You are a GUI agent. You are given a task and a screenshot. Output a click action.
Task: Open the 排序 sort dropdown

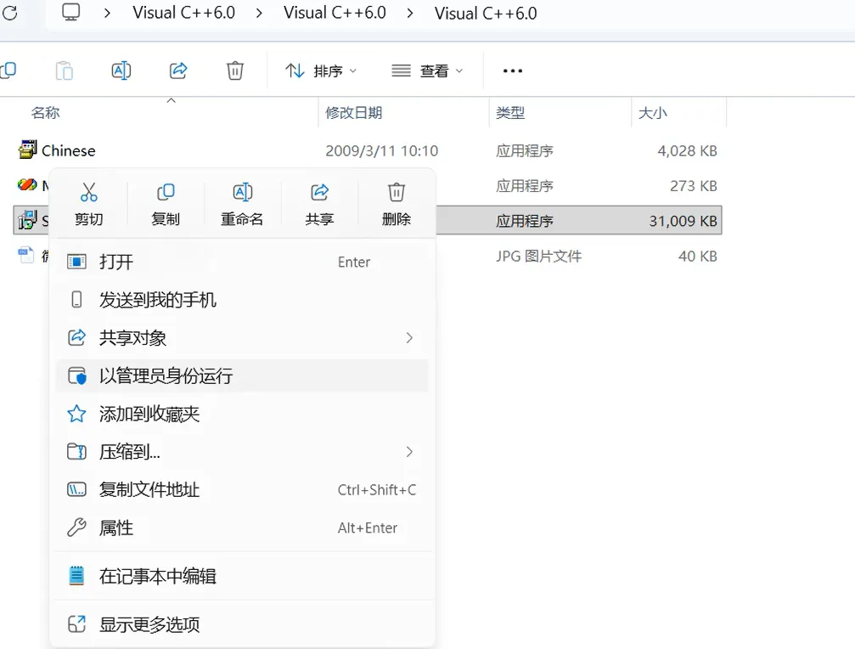(321, 71)
